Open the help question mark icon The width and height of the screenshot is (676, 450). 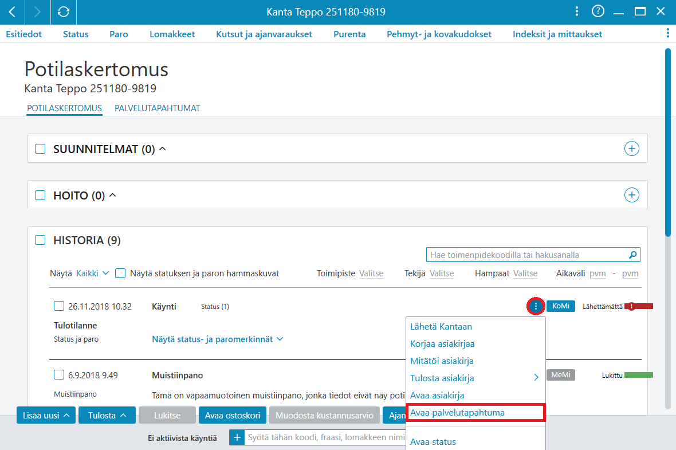tap(598, 11)
